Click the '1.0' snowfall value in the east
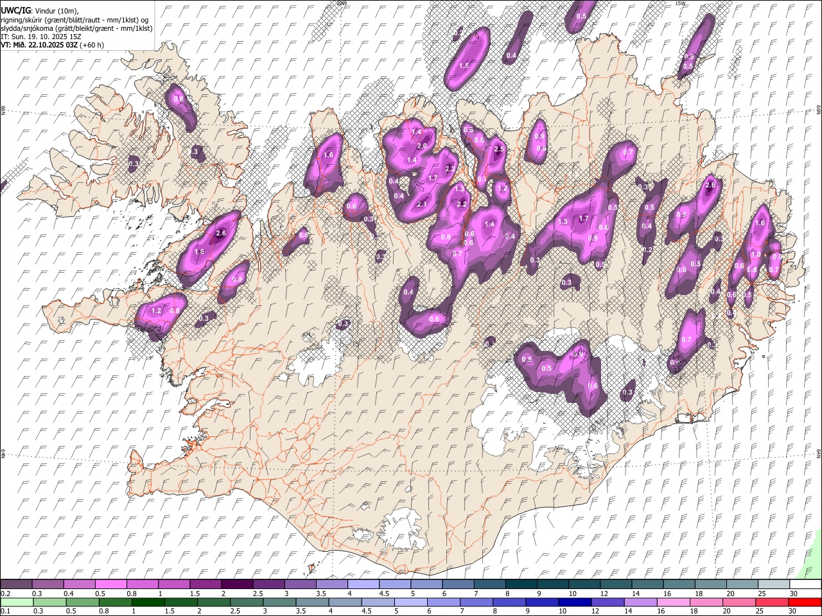 756,254
